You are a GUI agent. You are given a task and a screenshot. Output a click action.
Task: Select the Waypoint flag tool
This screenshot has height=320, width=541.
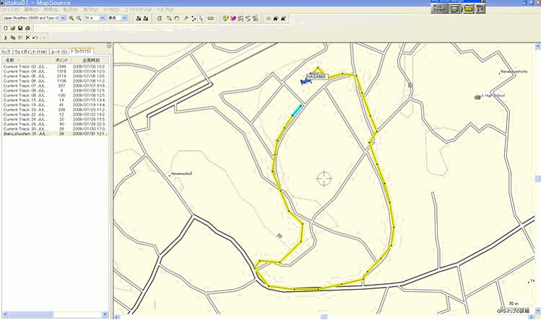186,18
